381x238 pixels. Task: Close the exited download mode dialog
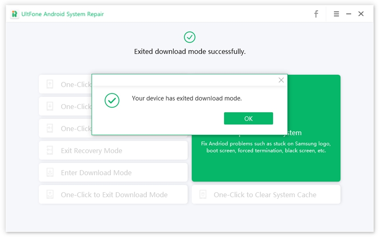[281, 80]
